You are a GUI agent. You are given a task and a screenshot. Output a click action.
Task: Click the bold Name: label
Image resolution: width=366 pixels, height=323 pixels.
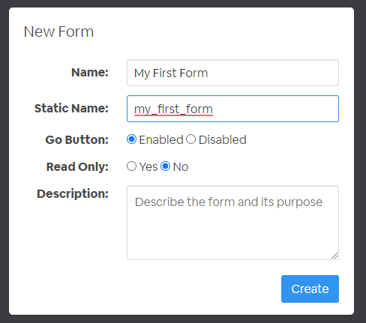[x=90, y=73]
